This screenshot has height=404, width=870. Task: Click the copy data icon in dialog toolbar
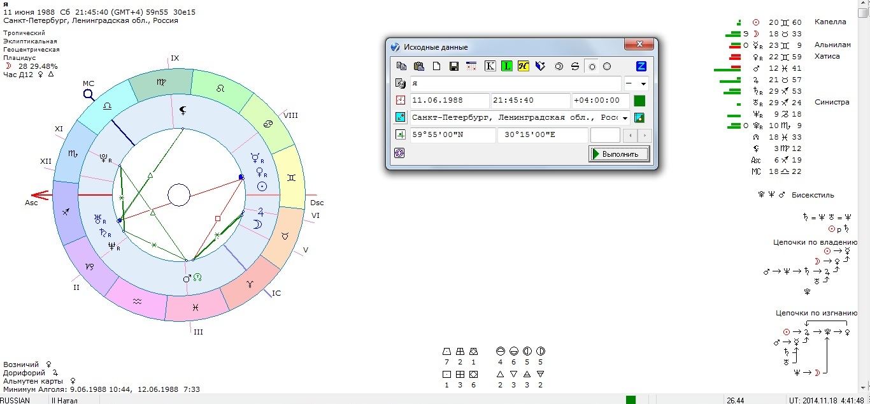(401, 66)
